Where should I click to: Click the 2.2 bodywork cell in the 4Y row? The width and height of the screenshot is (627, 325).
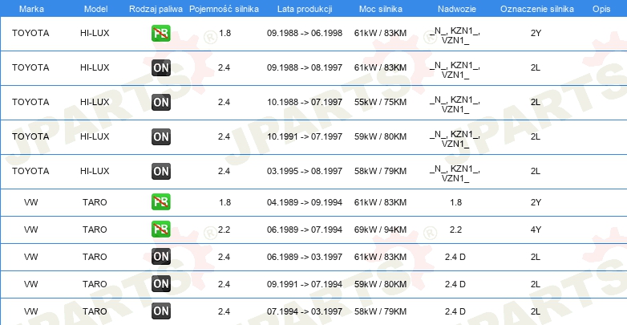(x=456, y=230)
